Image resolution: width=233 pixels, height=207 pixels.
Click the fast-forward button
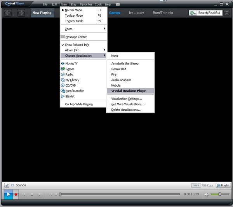click(56, 195)
